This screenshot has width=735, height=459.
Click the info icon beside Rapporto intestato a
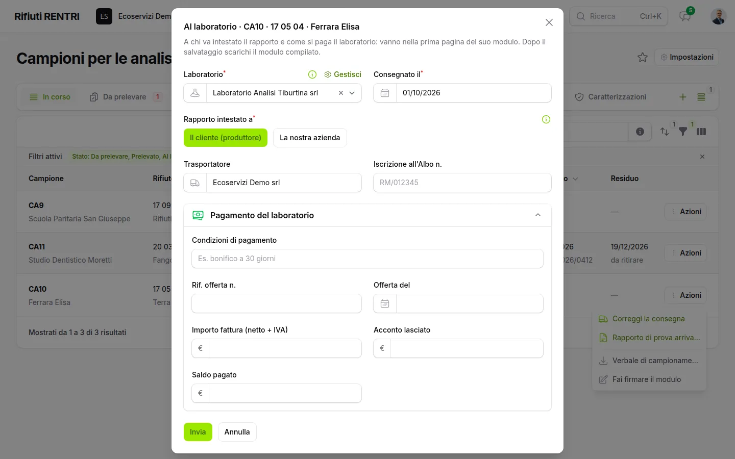546,119
